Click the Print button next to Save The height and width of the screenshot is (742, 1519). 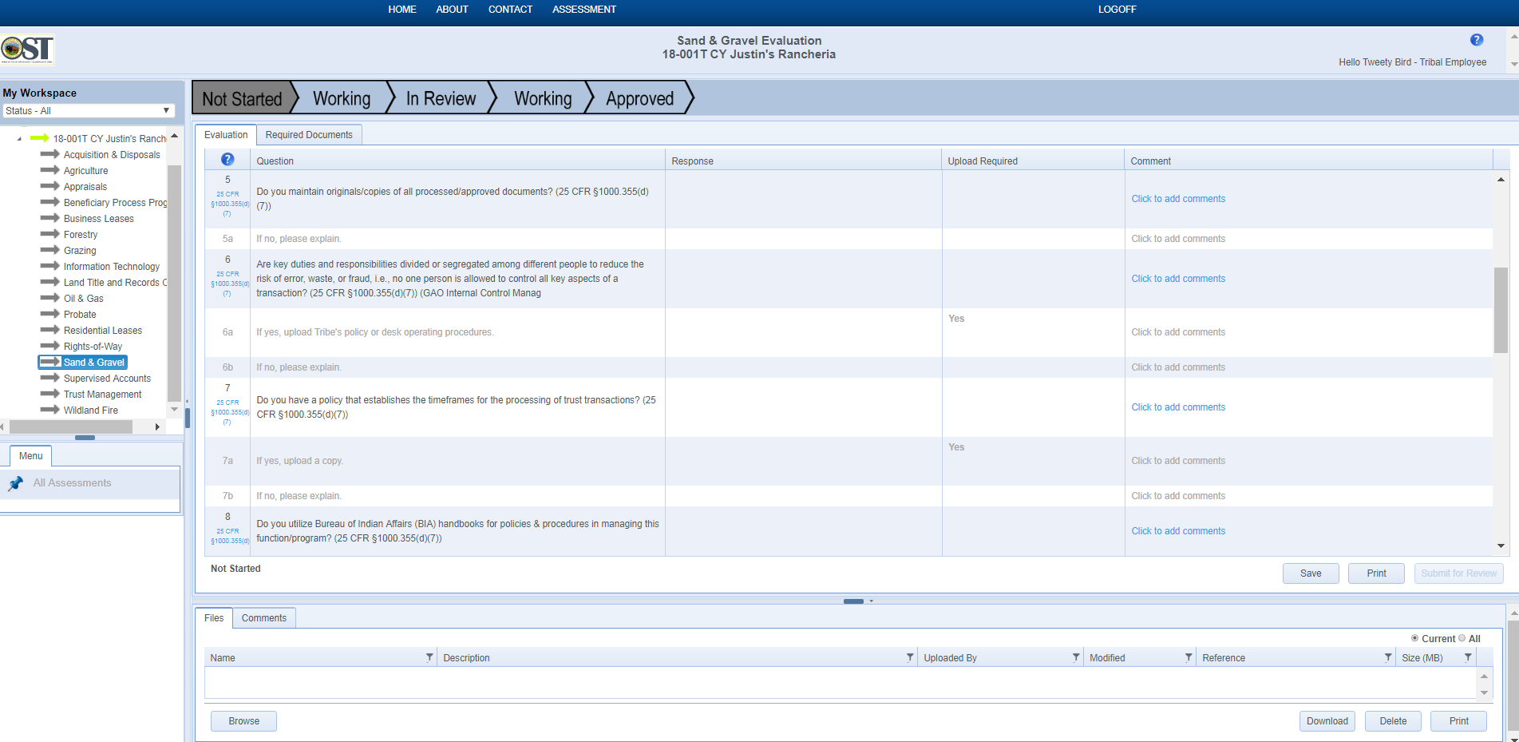[x=1376, y=573]
